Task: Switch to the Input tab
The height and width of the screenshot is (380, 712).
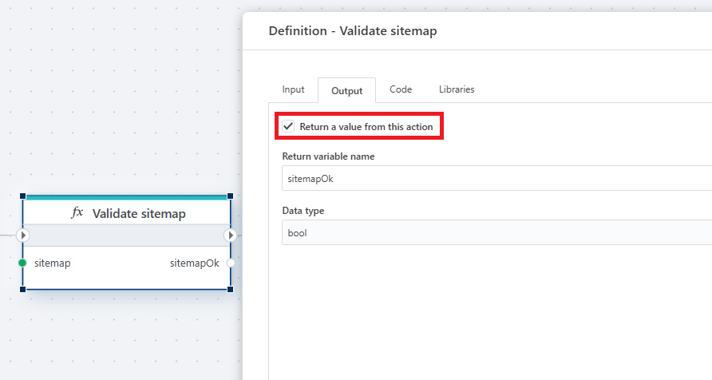Action: tap(293, 89)
